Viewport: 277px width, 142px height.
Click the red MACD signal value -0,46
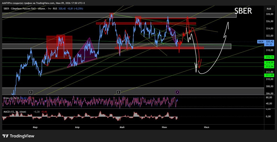tap(44, 112)
